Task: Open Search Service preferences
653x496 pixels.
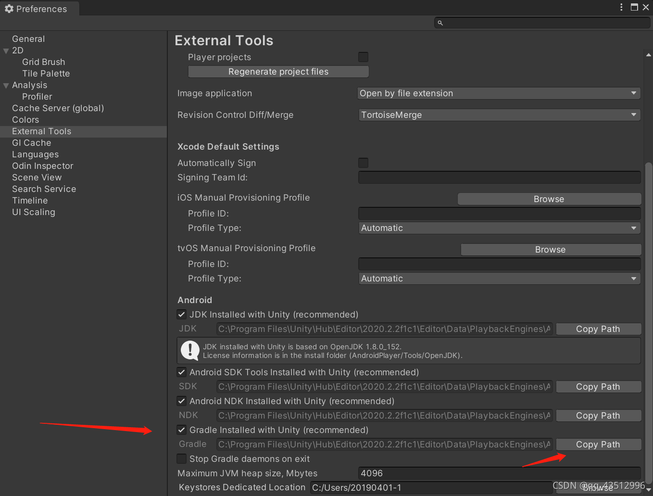Action: tap(44, 189)
